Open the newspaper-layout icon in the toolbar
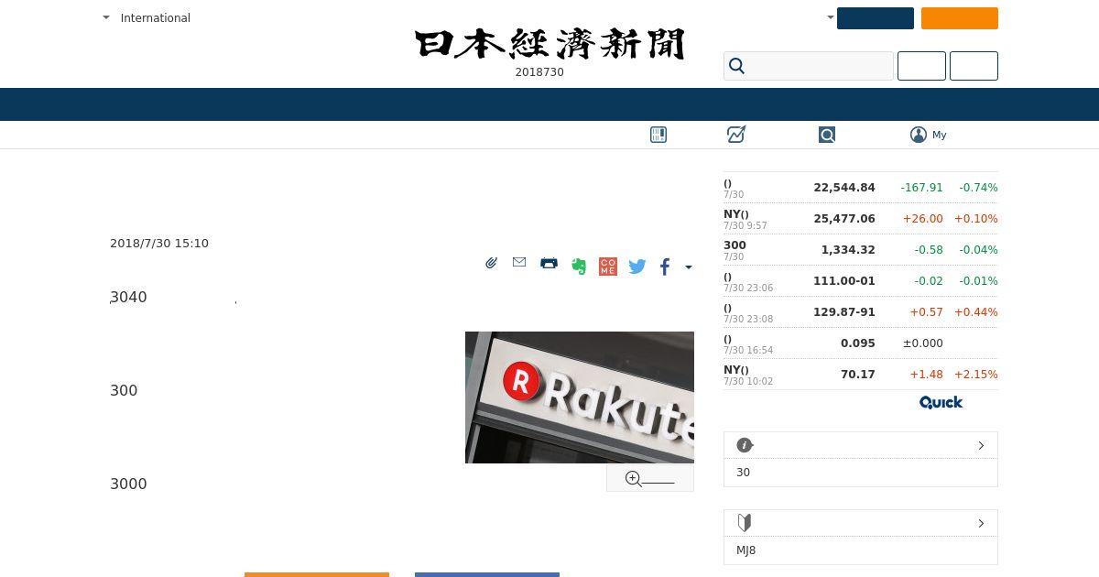 tap(658, 135)
